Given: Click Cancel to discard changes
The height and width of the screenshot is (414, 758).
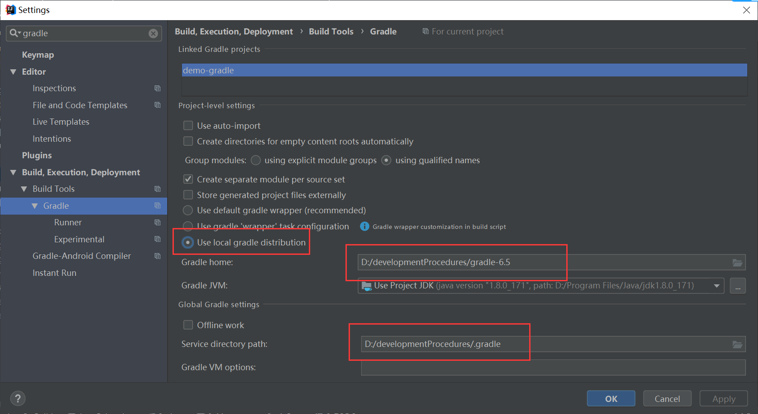Looking at the screenshot, I should [x=667, y=398].
